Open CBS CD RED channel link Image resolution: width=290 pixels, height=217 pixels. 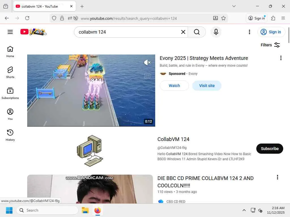click(176, 201)
